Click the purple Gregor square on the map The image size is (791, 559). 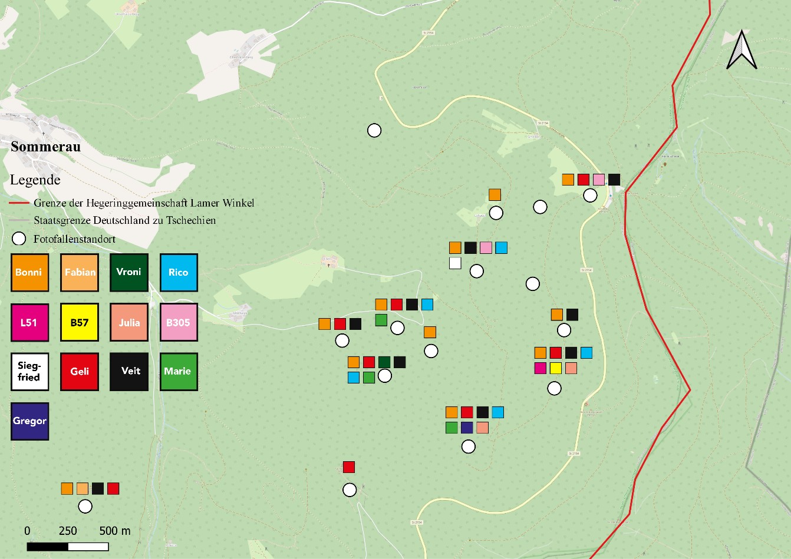[467, 428]
